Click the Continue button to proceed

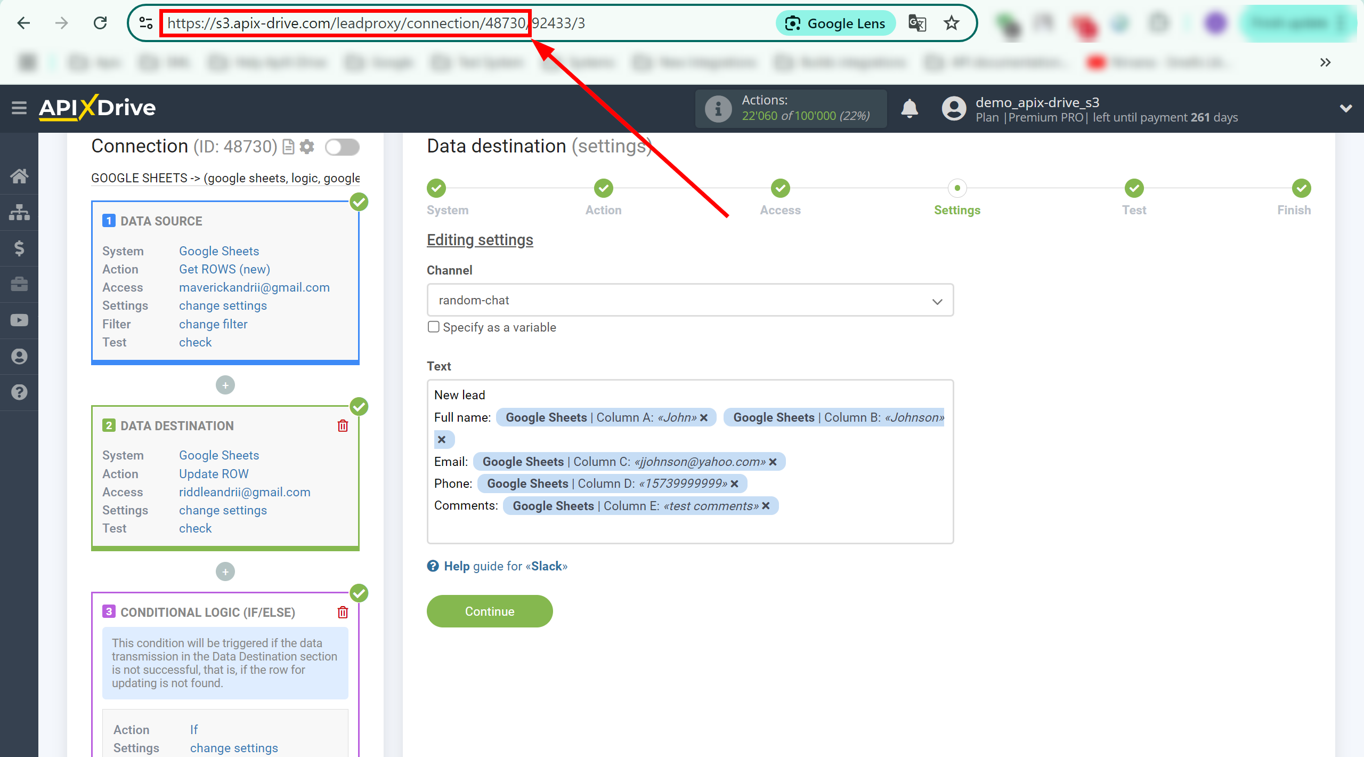point(488,610)
